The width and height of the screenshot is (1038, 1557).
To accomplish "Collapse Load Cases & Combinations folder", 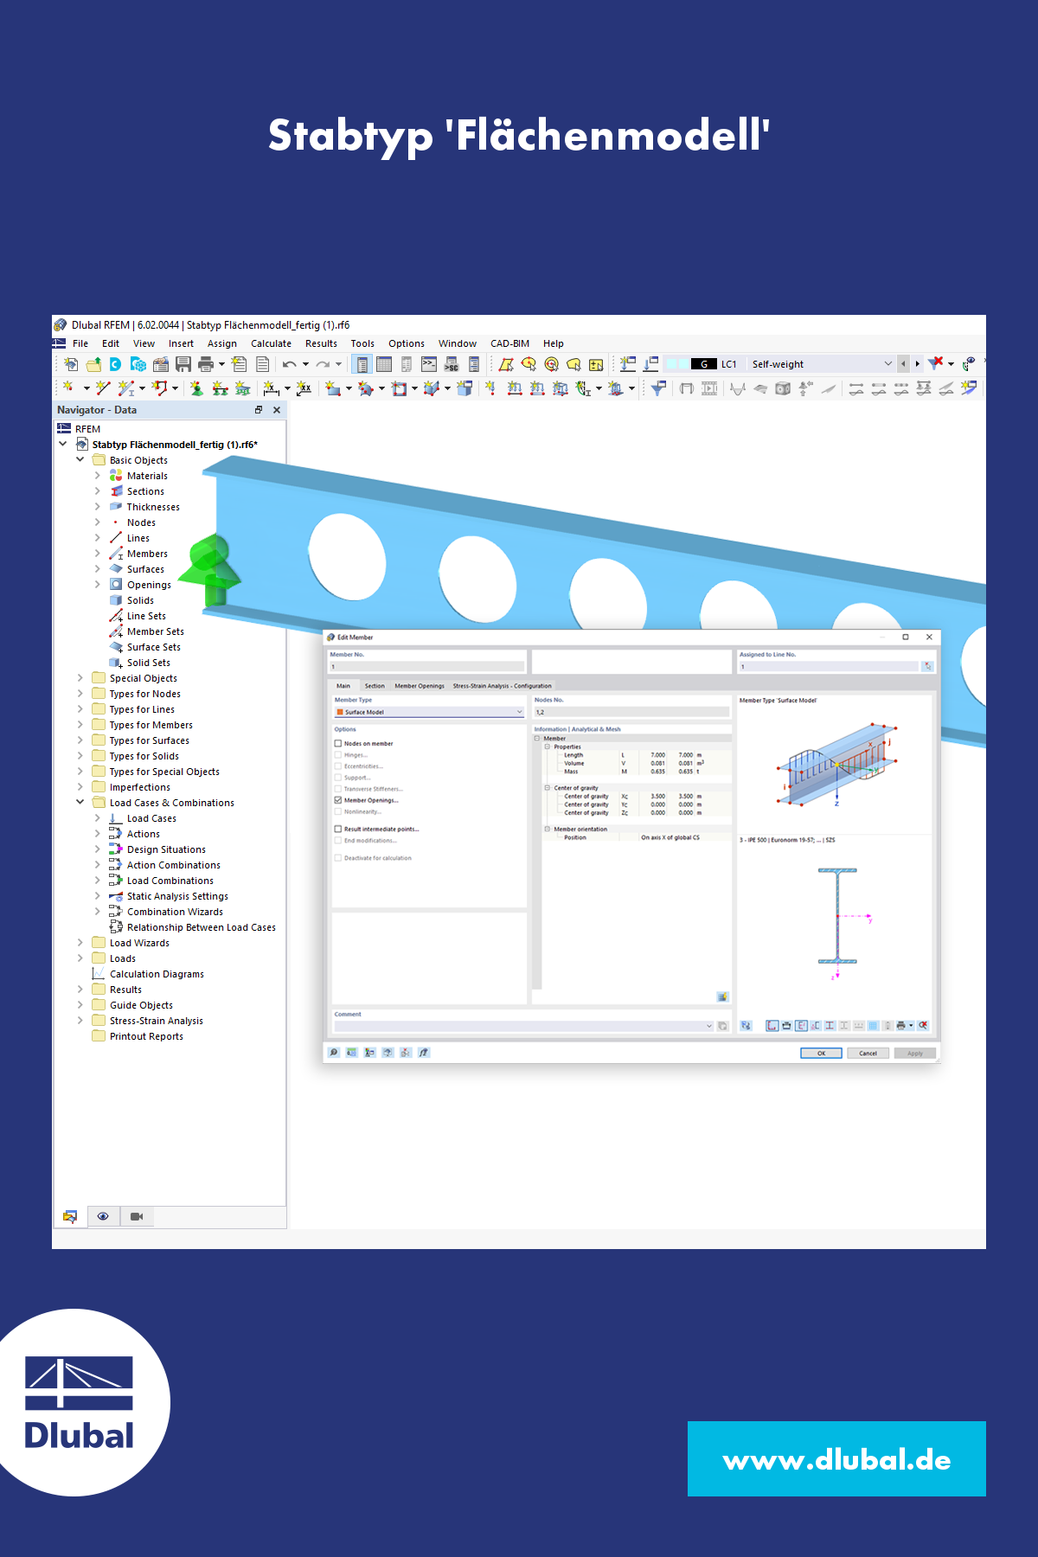I will (80, 803).
